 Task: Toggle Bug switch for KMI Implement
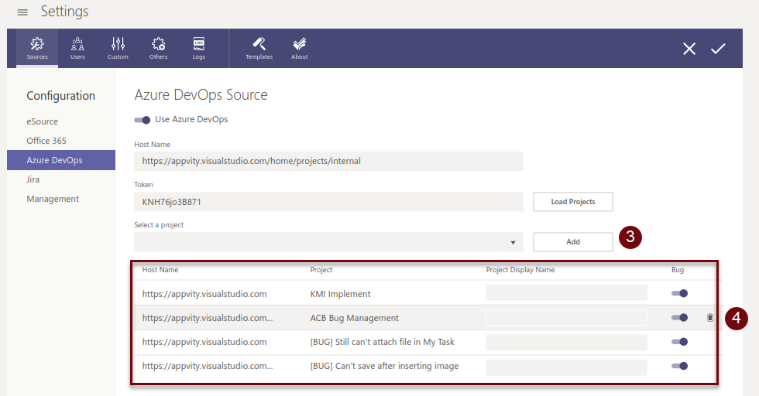tap(679, 293)
